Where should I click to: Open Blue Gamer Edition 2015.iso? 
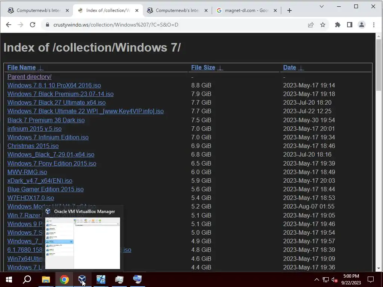click(45, 189)
